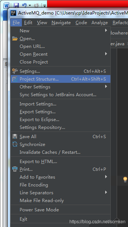This screenshot has height=227, width=128.
Task: Choose Sync Settings to JetBrains Account...
Action: pyautogui.click(x=61, y=95)
